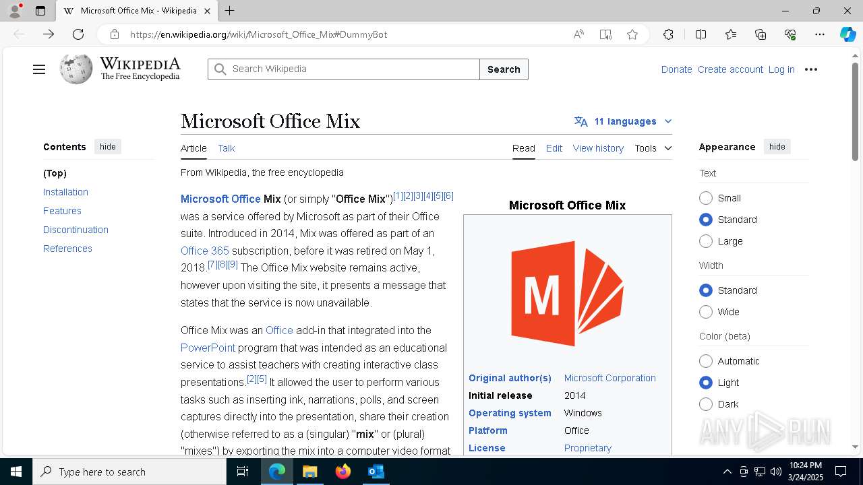863x485 pixels.
Task: Open Windows Start menu
Action: coord(16,472)
